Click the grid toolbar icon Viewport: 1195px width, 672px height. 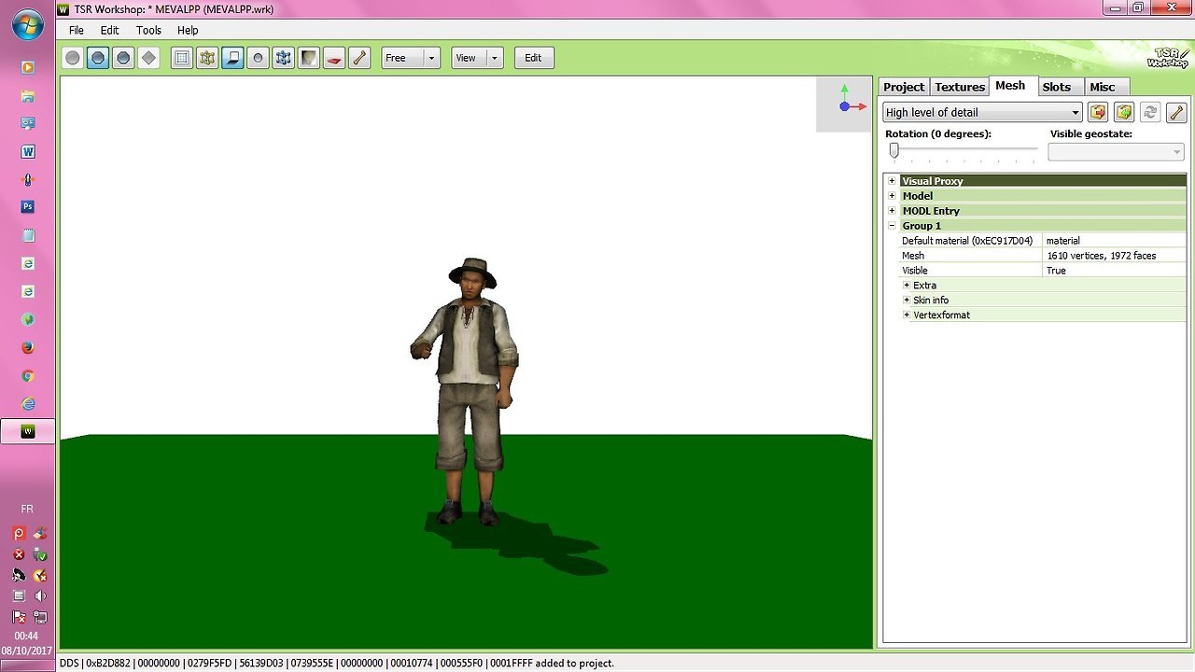(x=182, y=58)
